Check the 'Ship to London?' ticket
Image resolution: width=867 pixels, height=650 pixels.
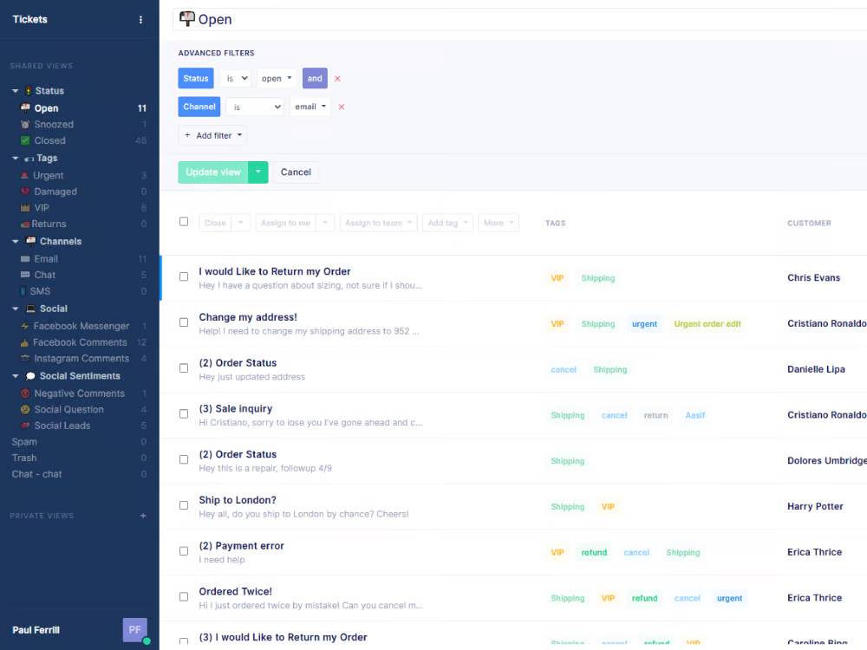click(184, 505)
